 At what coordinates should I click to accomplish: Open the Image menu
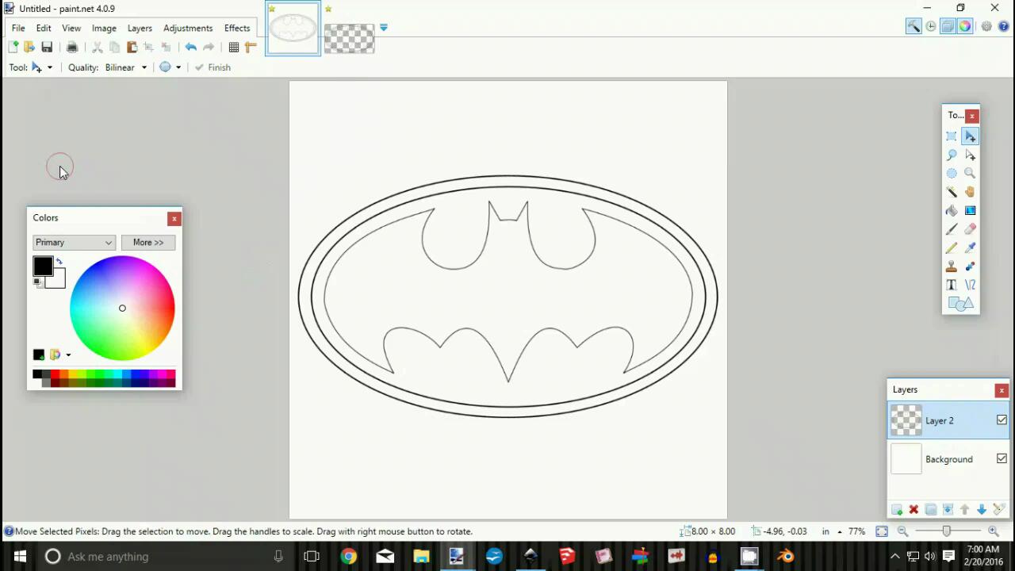click(x=104, y=28)
